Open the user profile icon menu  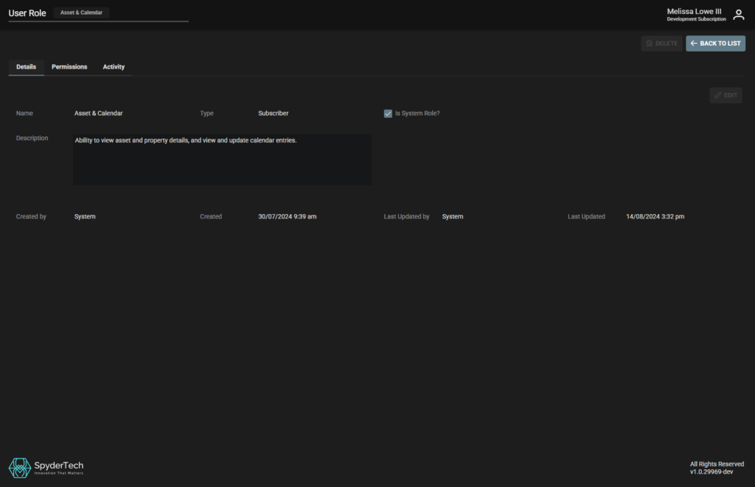click(x=738, y=15)
